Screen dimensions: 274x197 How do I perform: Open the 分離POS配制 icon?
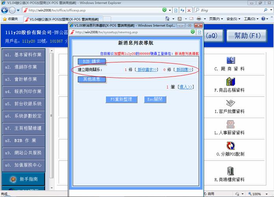(x=230, y=146)
